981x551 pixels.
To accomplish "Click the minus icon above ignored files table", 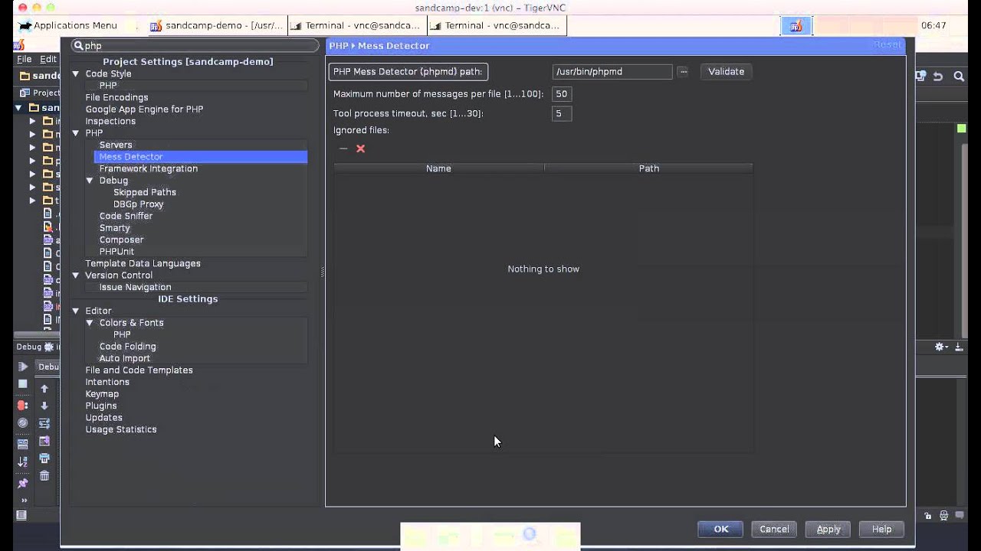I will 343,148.
